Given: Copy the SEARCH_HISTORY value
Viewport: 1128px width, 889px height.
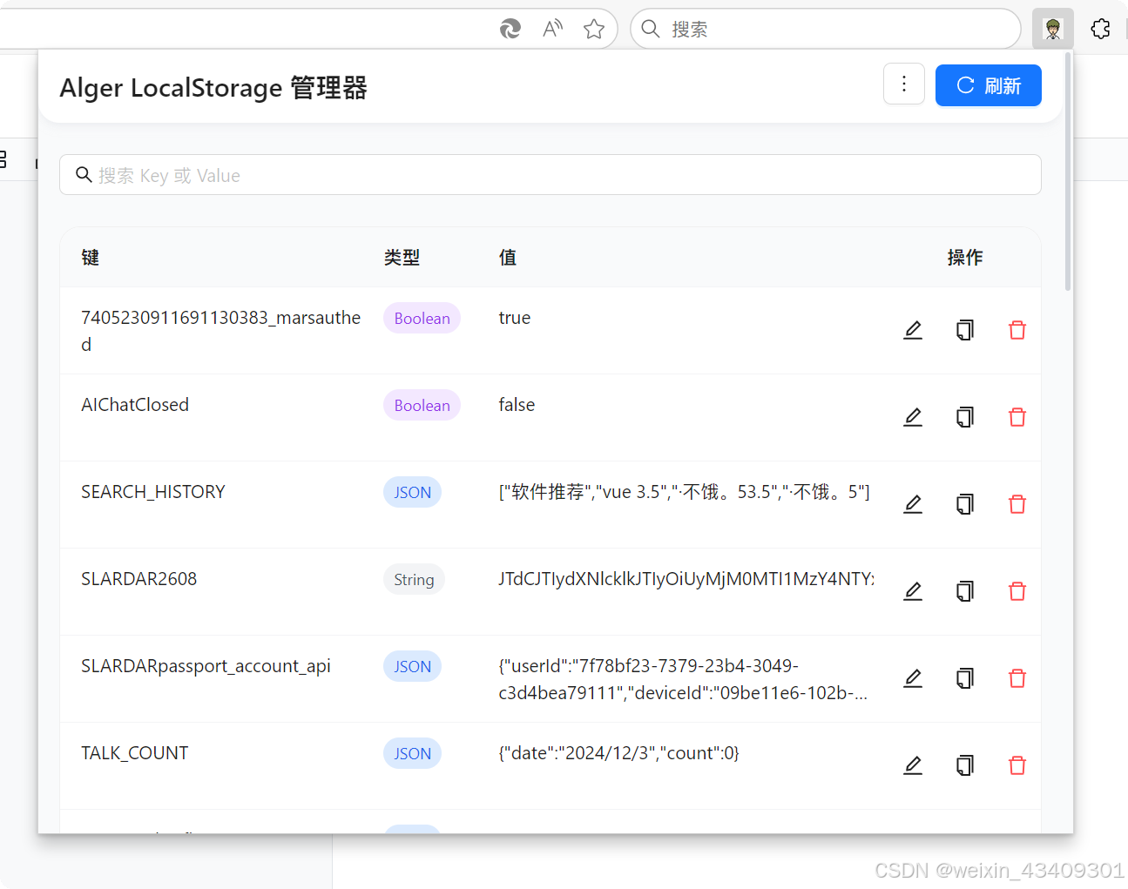Looking at the screenshot, I should [964, 504].
